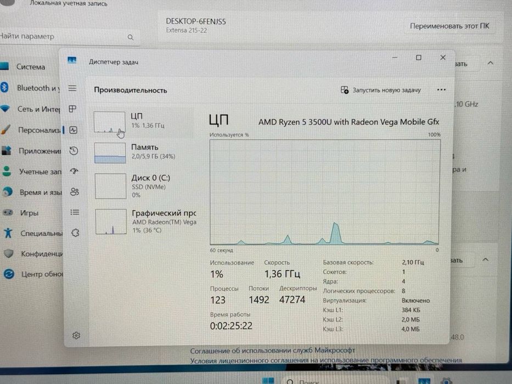Open the Processes page icon in Task Manager
The image size is (512, 384).
(x=73, y=109)
